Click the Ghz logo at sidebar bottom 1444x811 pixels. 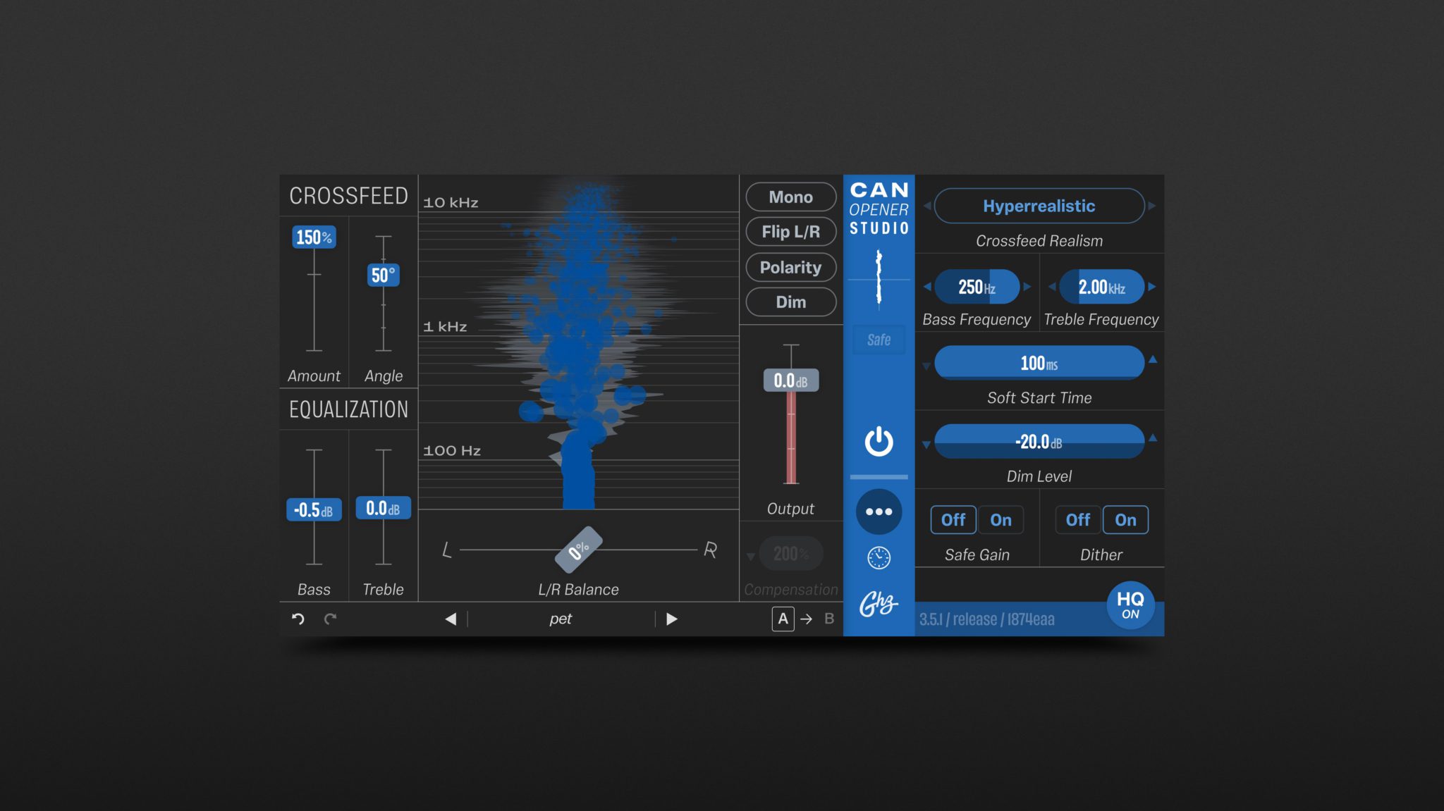[x=878, y=602]
